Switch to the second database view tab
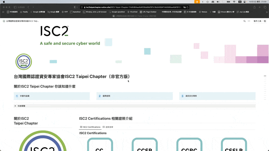The height and width of the screenshot is (151, 269). (x=108, y=127)
